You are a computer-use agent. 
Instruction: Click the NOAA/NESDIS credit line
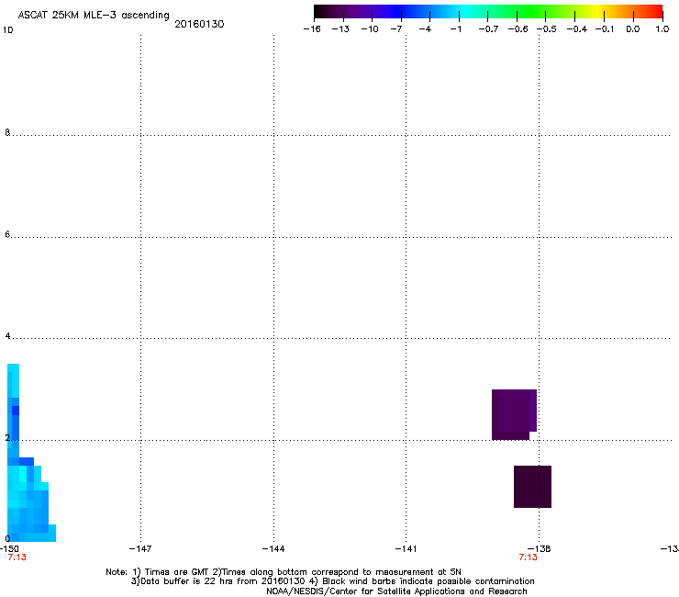pyautogui.click(x=396, y=591)
